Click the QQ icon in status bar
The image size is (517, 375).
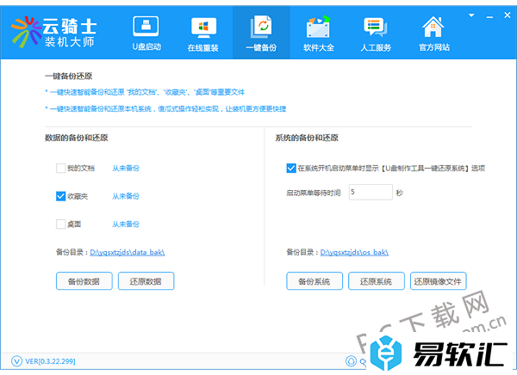click(351, 361)
